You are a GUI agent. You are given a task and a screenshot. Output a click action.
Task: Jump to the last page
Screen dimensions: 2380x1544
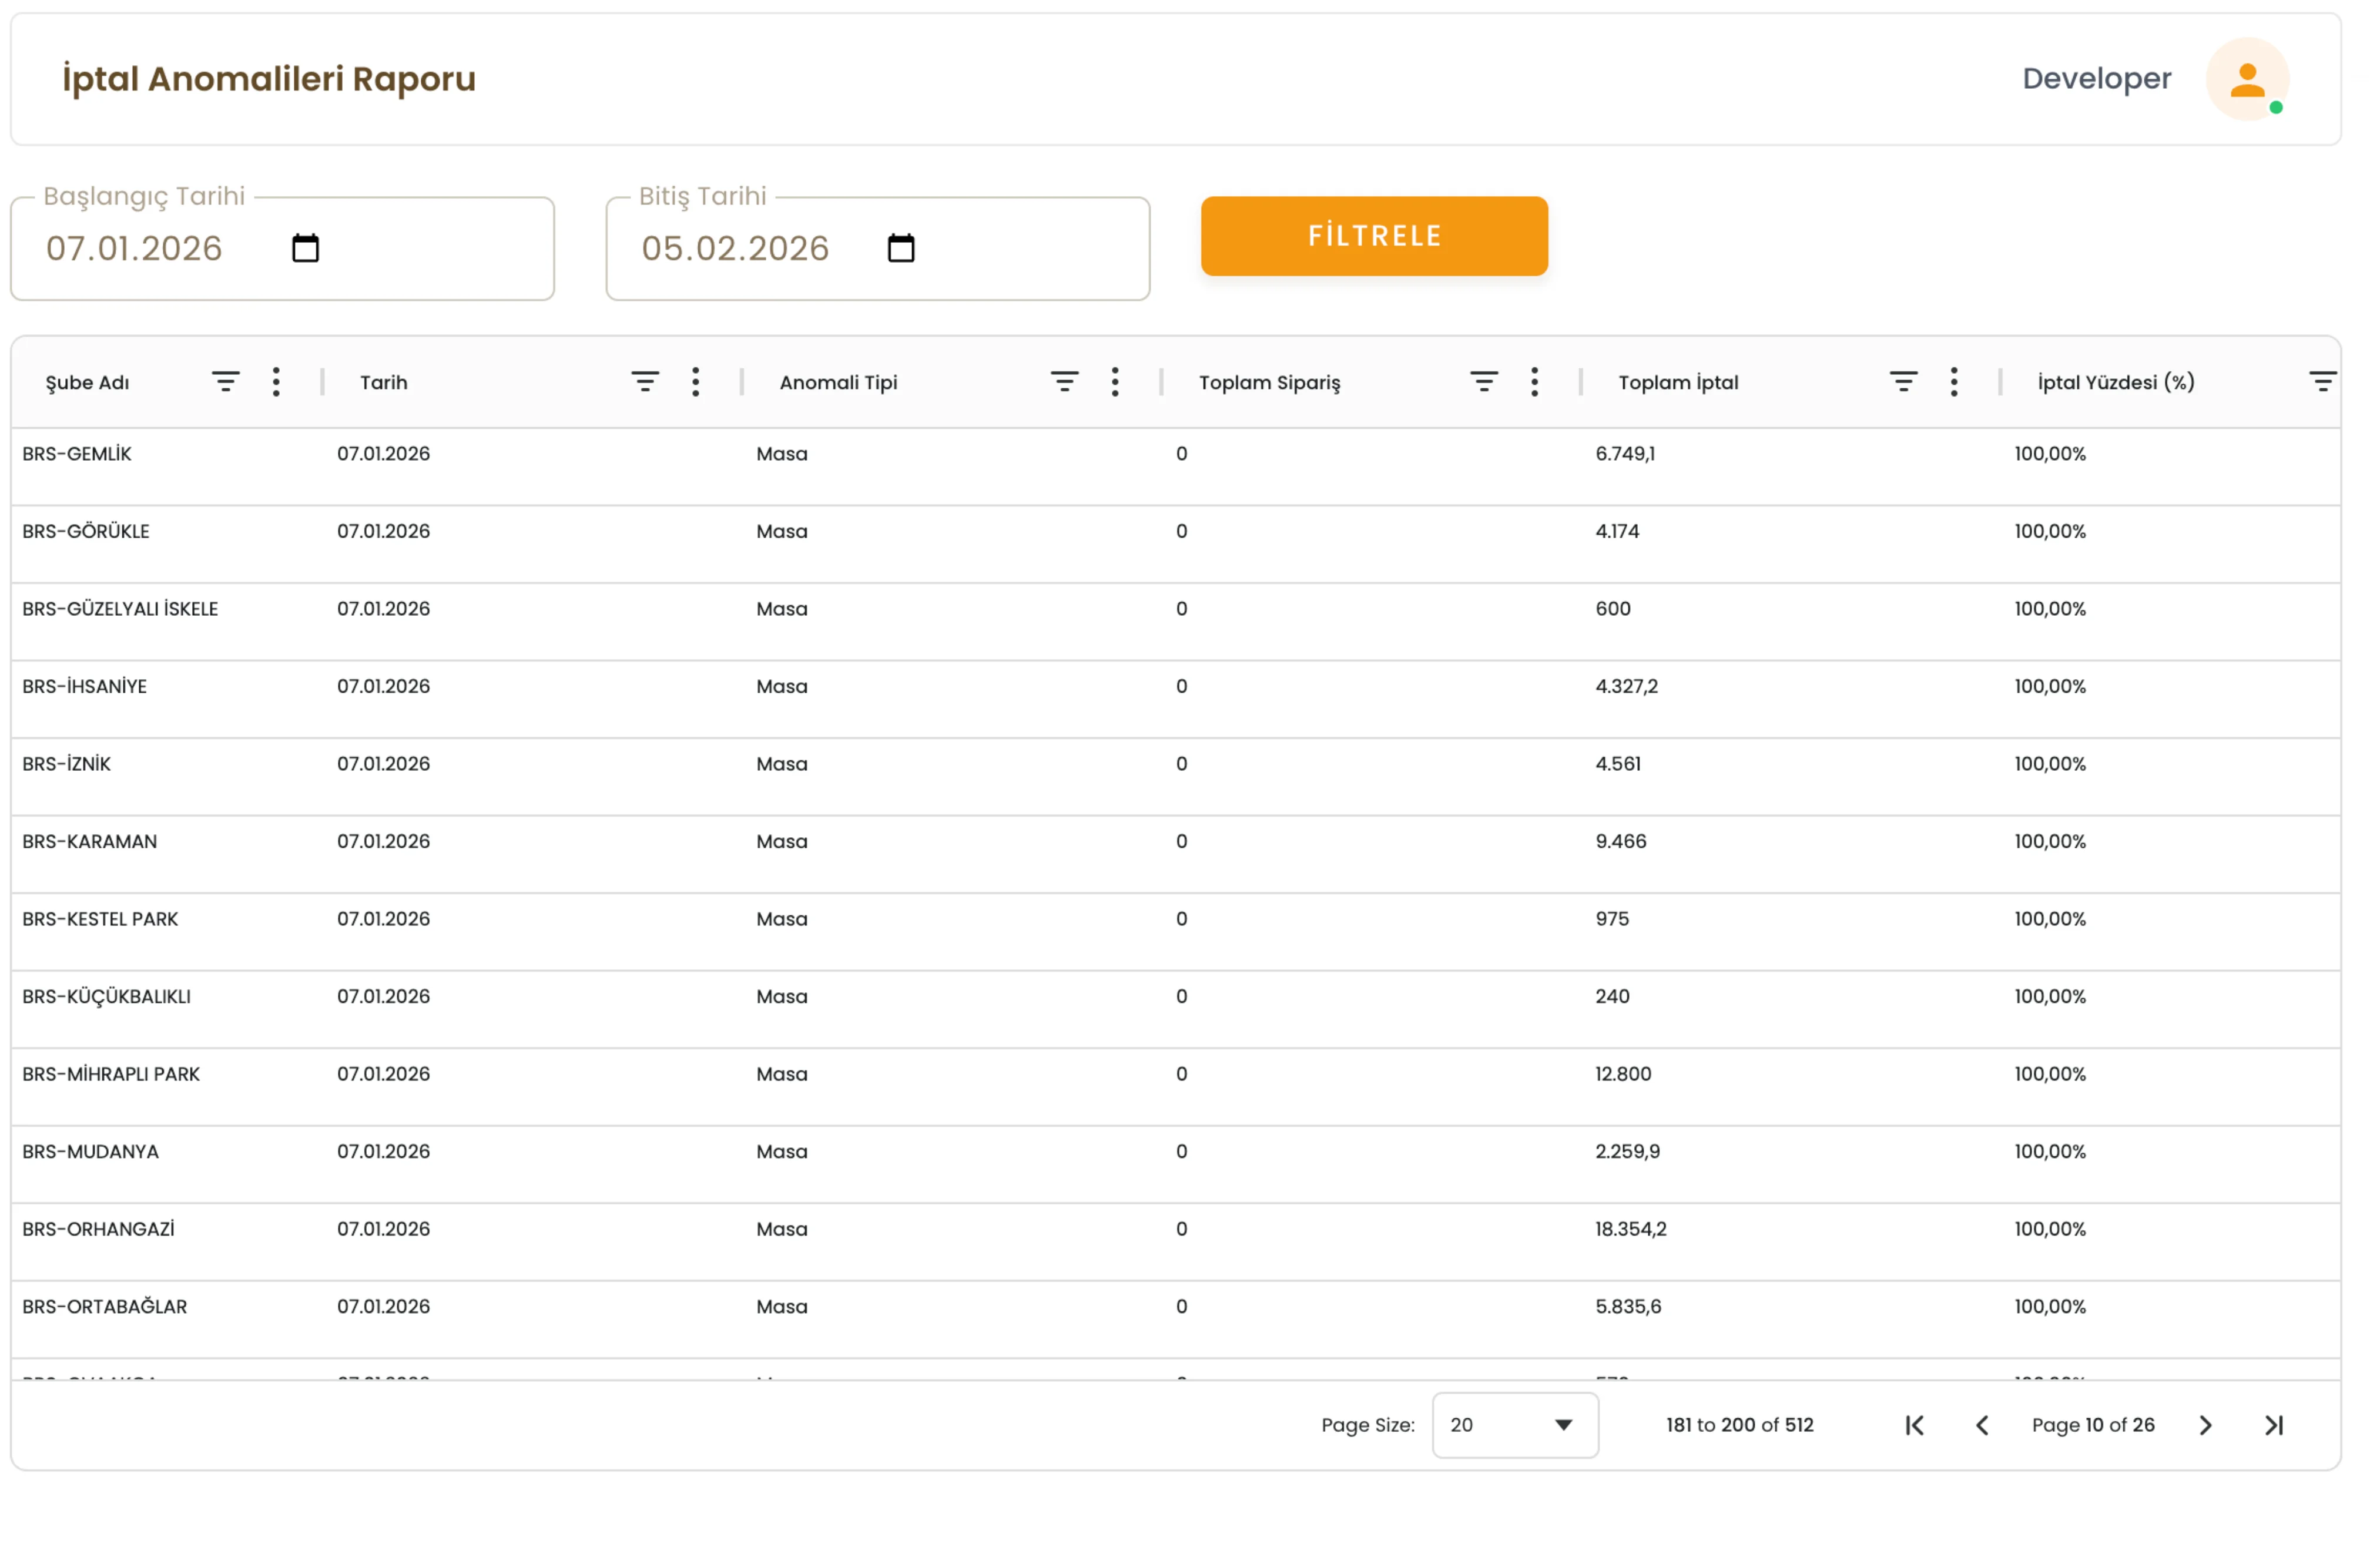click(2274, 1425)
